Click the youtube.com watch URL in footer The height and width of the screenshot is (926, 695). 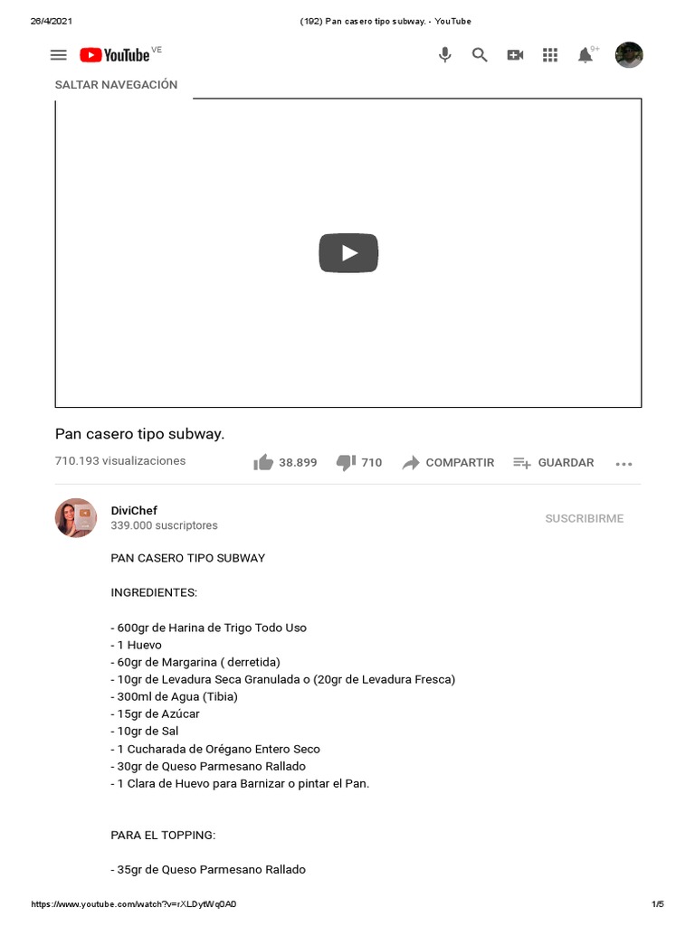[x=134, y=903]
